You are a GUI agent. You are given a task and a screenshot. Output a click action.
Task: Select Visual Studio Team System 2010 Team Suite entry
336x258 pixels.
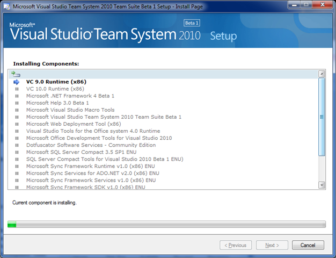point(104,117)
